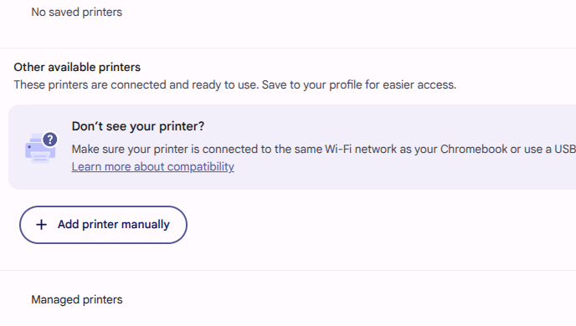Click the Add printer manually button

[x=103, y=225]
